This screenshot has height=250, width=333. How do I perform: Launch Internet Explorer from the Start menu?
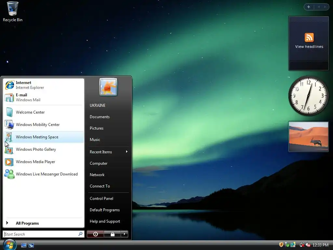(44, 85)
